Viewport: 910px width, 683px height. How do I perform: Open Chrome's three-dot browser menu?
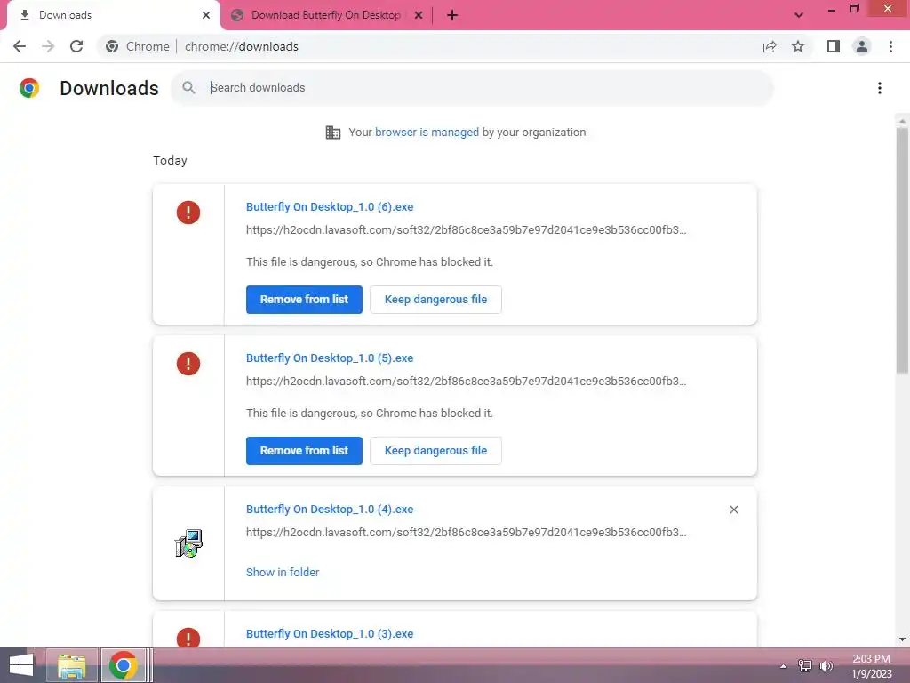[x=890, y=46]
